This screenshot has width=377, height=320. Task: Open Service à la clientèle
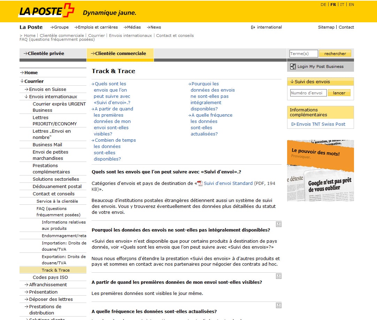(x=57, y=201)
